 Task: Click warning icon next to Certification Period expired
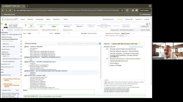(3, 84)
